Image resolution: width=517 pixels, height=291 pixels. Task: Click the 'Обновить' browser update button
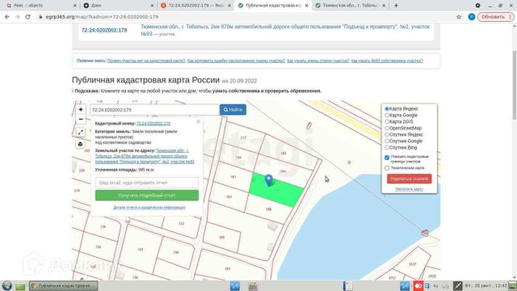[496, 17]
